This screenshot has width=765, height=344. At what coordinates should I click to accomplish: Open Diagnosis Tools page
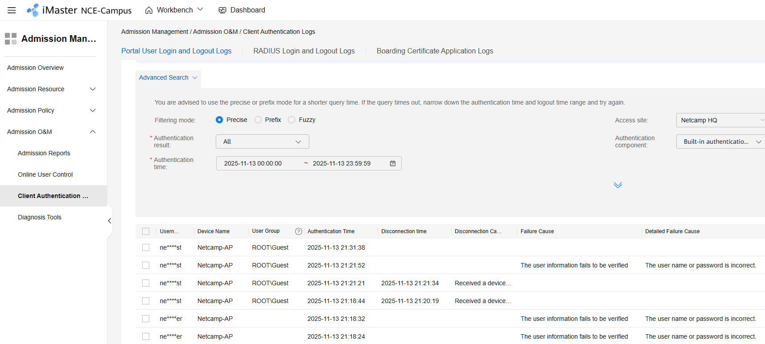tap(40, 217)
